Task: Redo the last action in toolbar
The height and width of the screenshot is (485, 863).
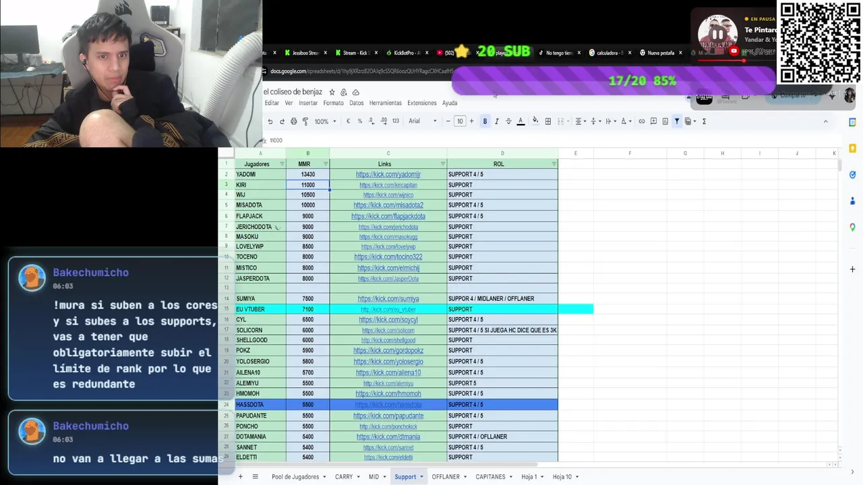Action: tap(282, 121)
